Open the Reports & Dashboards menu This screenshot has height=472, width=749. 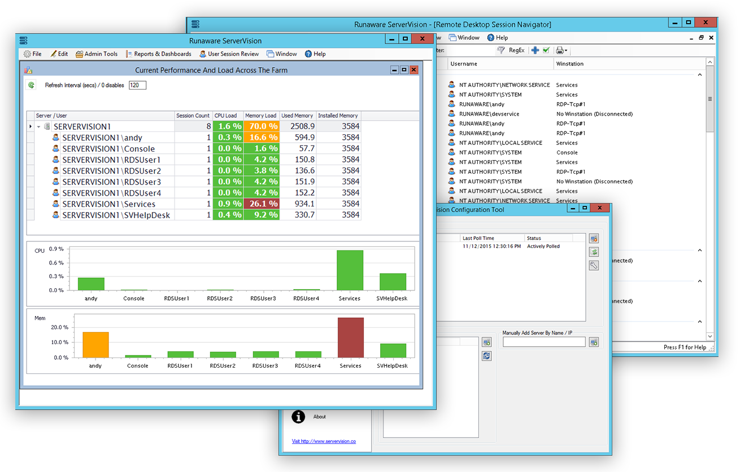pos(158,54)
